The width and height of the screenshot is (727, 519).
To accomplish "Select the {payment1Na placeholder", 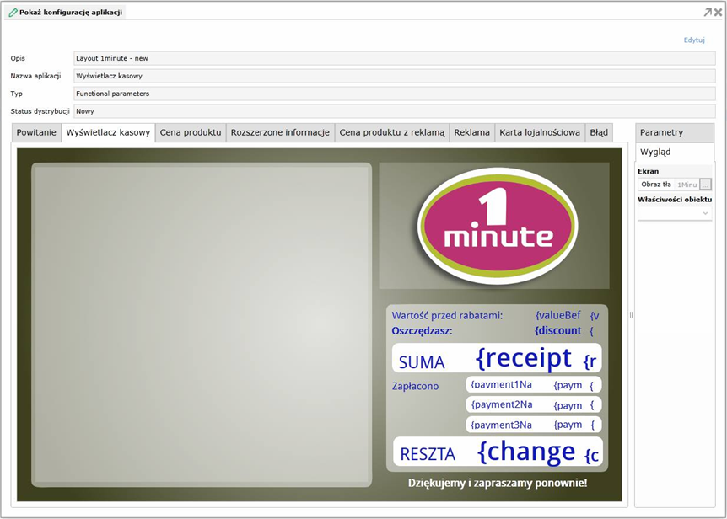I will [501, 385].
